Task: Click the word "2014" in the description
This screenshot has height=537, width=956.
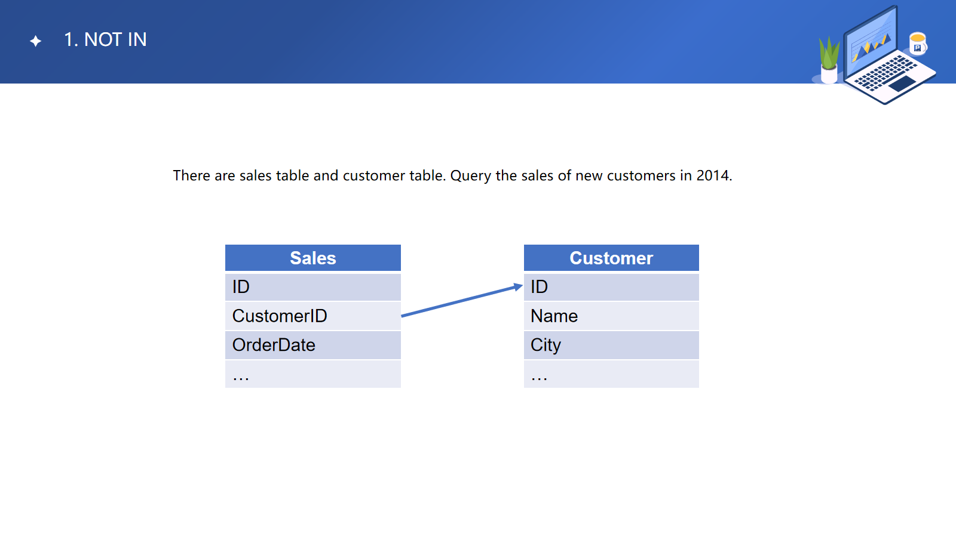Action: tap(713, 175)
